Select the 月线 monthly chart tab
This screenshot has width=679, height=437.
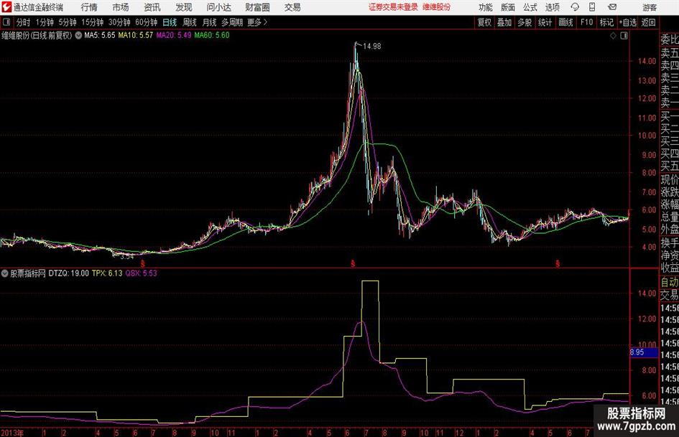[x=210, y=22]
